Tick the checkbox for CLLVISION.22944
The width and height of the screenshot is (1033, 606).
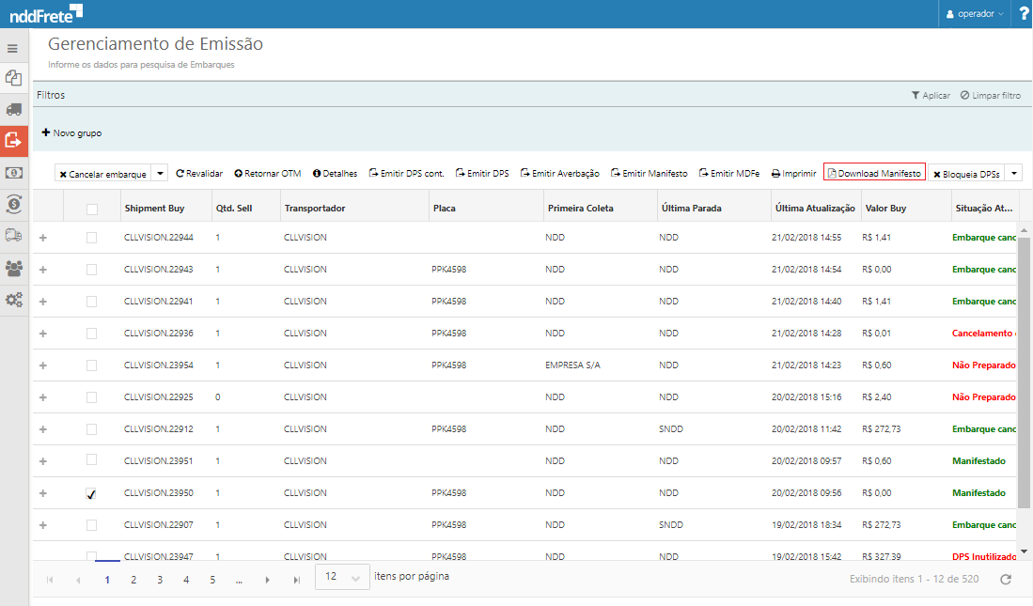91,238
